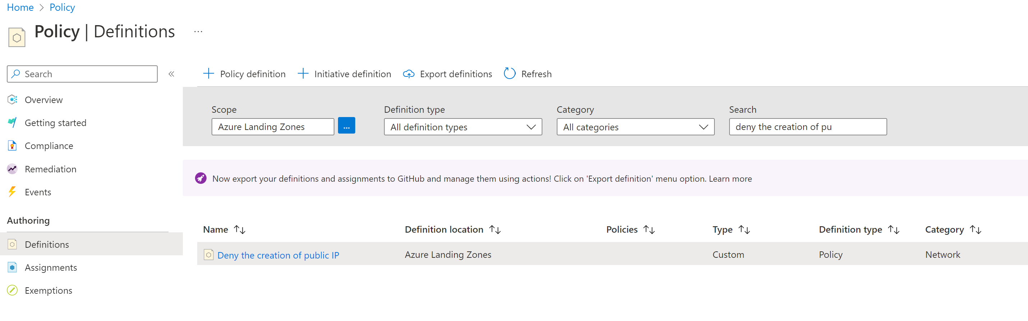Click the Exemptions sidebar icon
Screen dimensions: 1028x321
point(12,290)
